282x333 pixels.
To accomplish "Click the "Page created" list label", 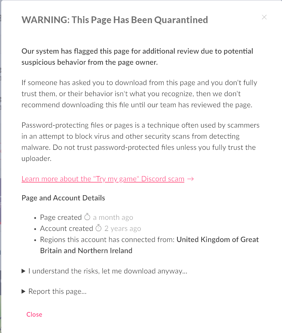I will (61, 217).
